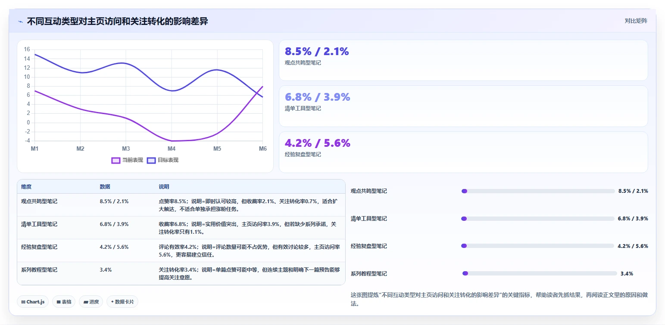Click the 3.4% value beside progress bar

point(627,273)
